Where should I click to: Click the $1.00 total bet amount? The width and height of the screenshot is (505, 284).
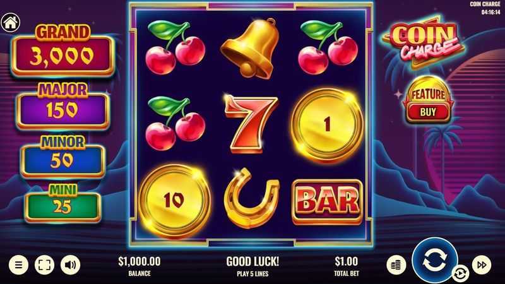pyautogui.click(x=346, y=261)
